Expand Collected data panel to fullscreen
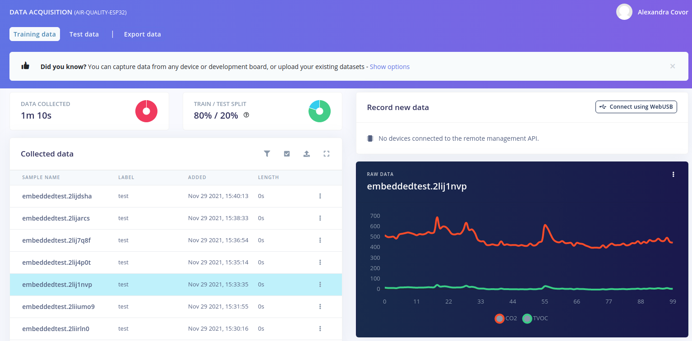Viewport: 692px width, 341px height. pos(327,154)
